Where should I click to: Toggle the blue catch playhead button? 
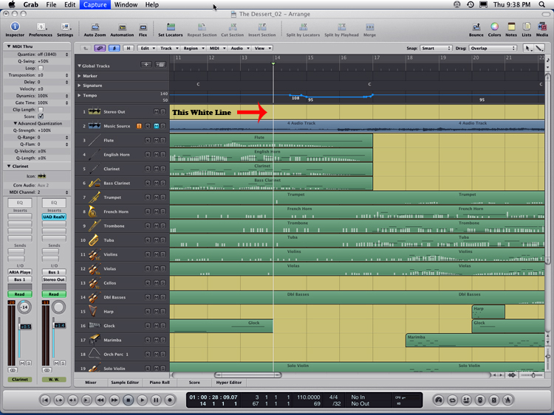coord(114,49)
